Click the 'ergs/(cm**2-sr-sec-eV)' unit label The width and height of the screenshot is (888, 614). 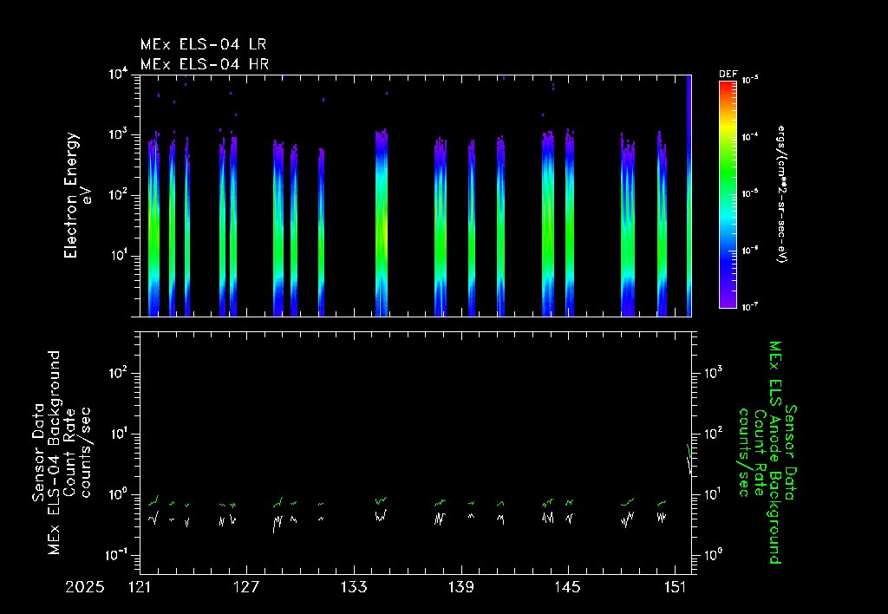(781, 193)
